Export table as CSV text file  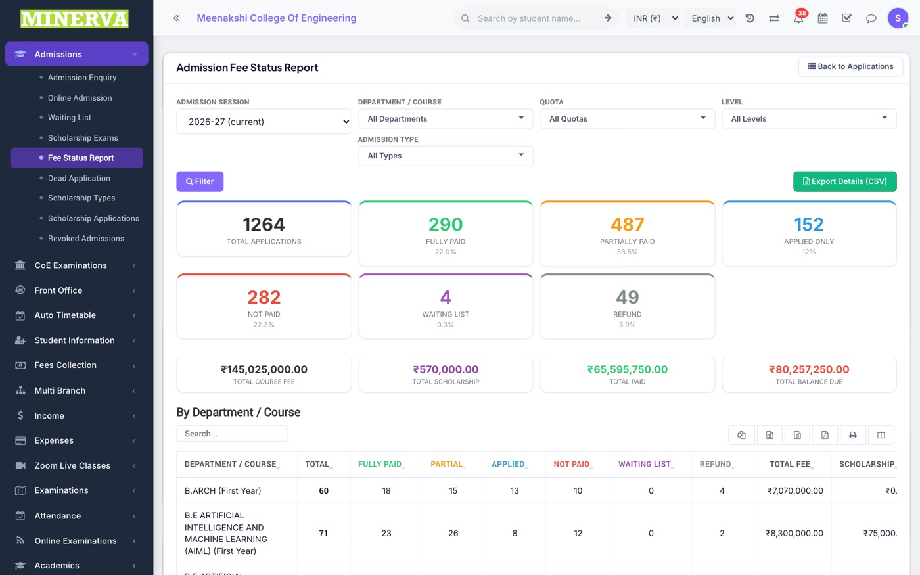[797, 435]
